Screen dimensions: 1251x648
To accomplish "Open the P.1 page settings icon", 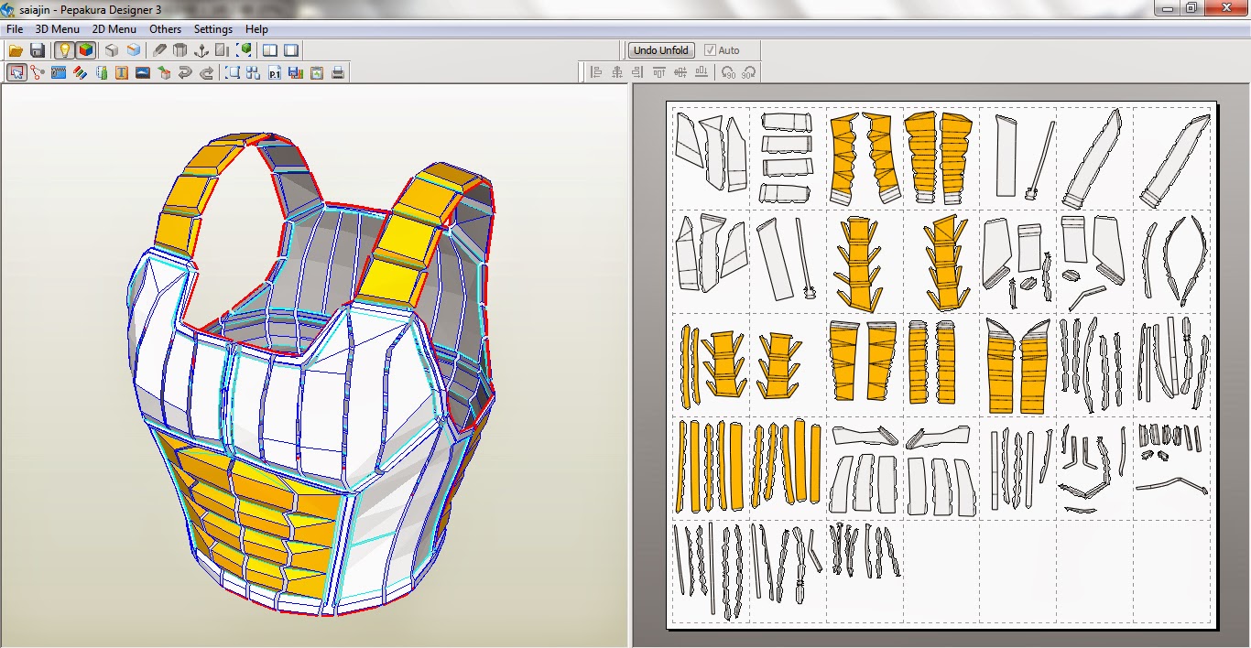I will 274,72.
